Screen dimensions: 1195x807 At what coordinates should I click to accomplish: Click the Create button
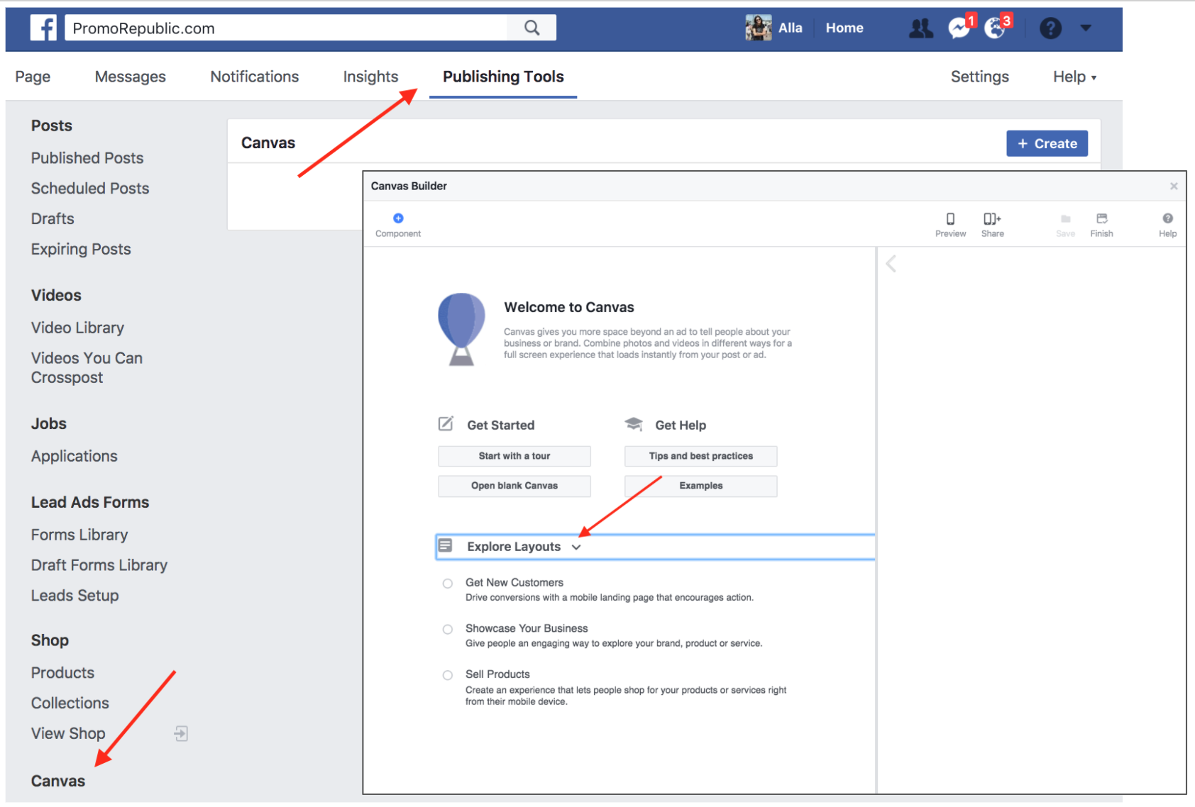pos(1047,143)
